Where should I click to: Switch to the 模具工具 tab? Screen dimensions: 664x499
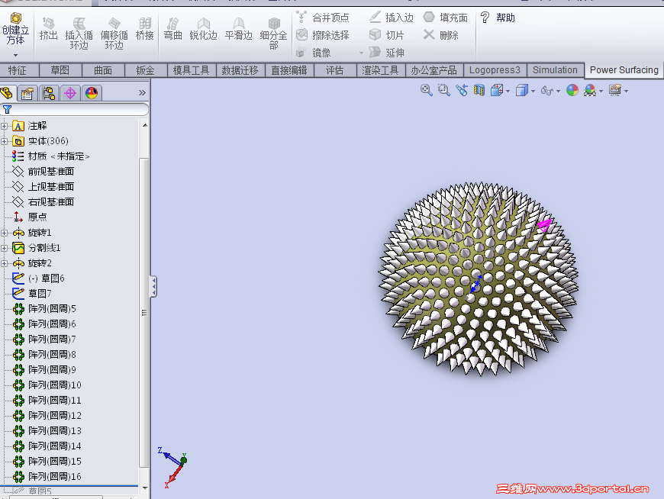(192, 70)
